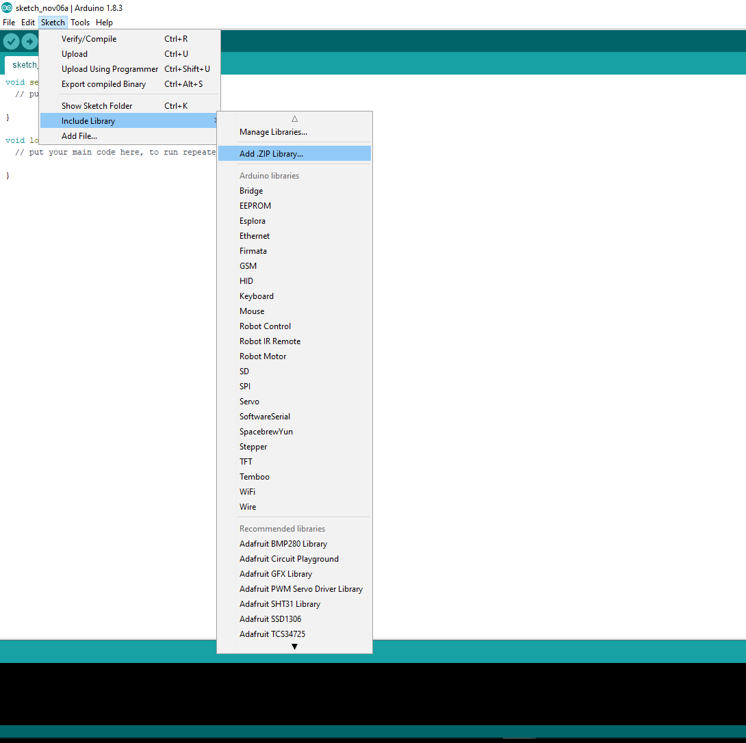
Task: Click the Verify checkmark toolbar icon
Action: 11,42
